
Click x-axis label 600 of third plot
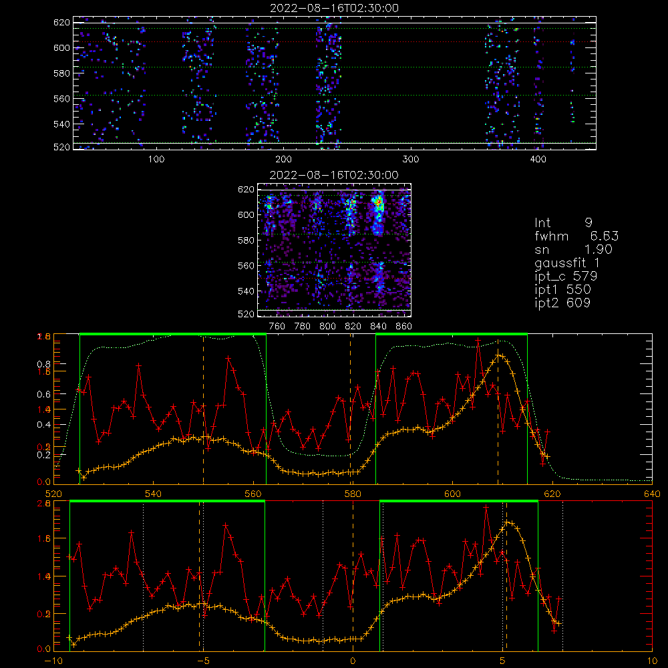point(452,494)
